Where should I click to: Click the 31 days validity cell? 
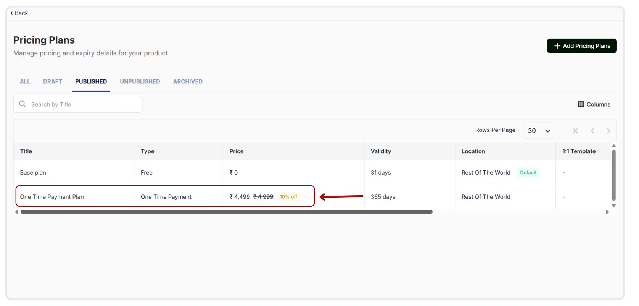[x=381, y=173]
